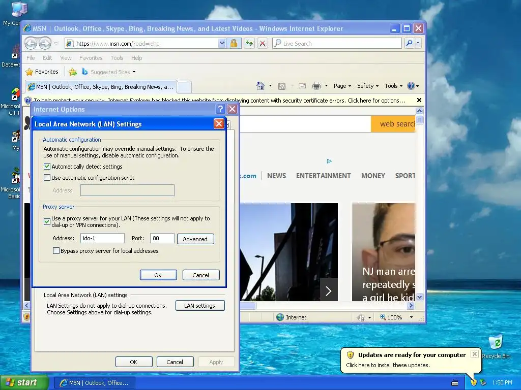Click the Internet zone globe in status bar
This screenshot has height=390, width=521.
point(280,317)
